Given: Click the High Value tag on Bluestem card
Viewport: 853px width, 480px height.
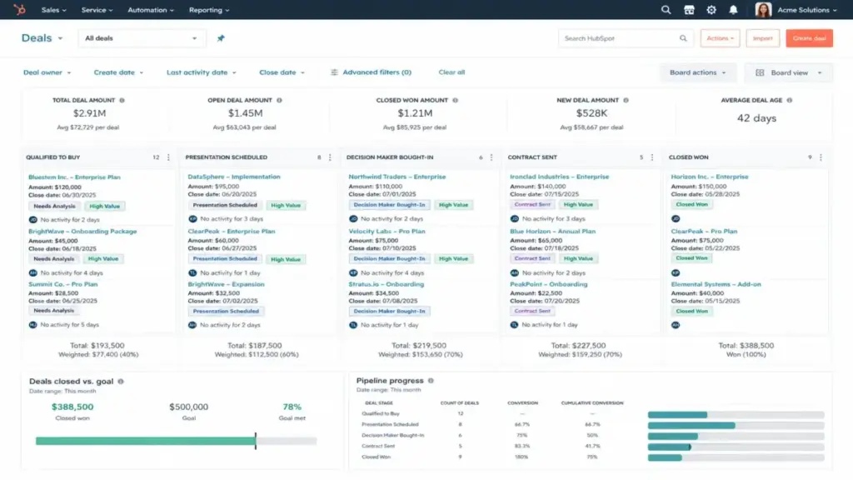Looking at the screenshot, I should click(104, 207).
